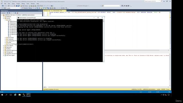Viewport: 183px width, 103px height.
Task: Open the View menu
Action: coord(9,4)
